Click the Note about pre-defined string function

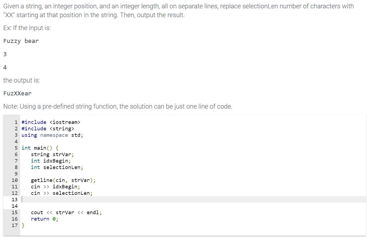click(x=117, y=106)
